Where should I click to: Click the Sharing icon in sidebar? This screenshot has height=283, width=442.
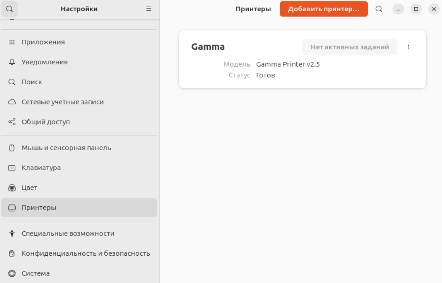pos(12,122)
